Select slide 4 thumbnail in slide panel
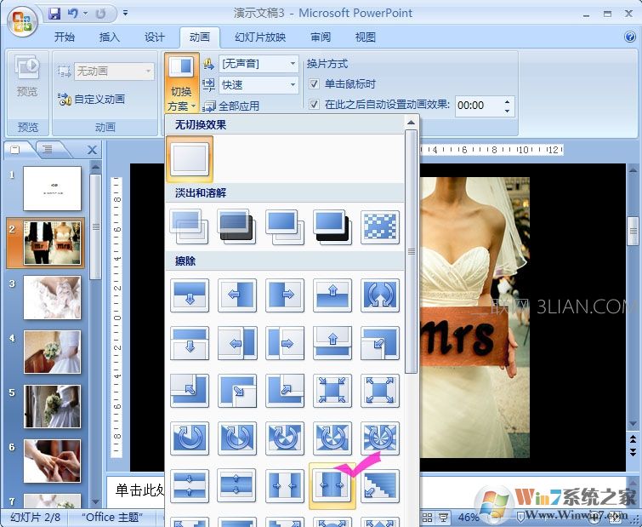The height and width of the screenshot is (527, 642). tap(52, 352)
